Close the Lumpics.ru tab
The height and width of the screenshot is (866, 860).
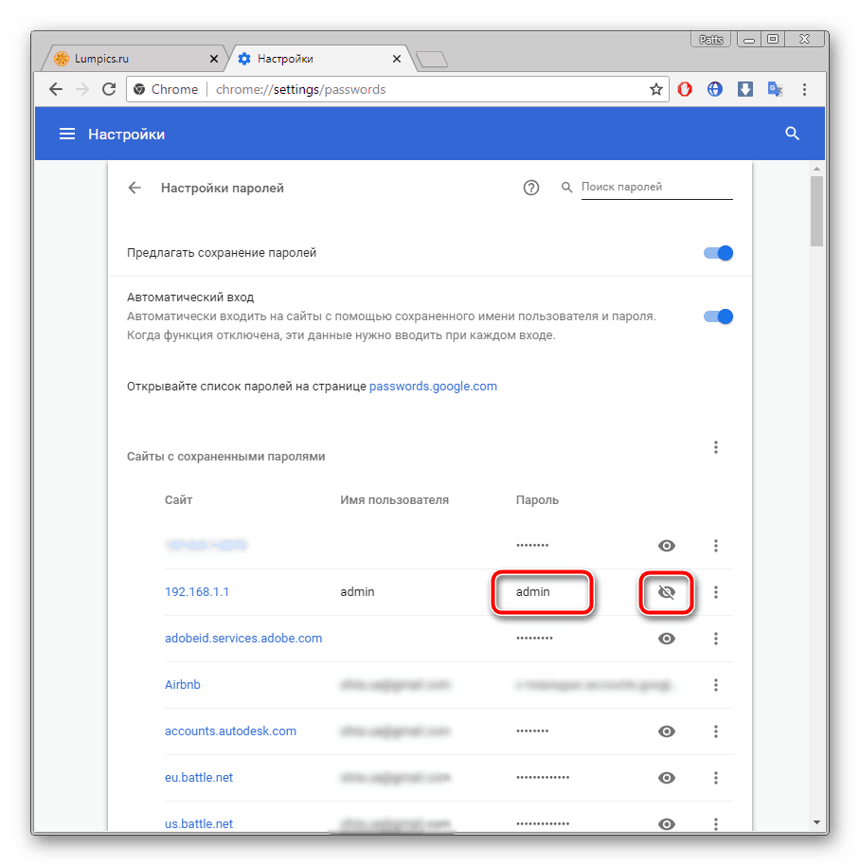[214, 59]
